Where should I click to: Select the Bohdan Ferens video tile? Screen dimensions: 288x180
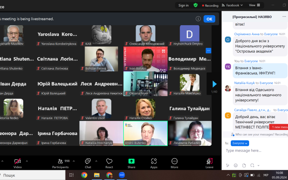click(x=102, y=59)
